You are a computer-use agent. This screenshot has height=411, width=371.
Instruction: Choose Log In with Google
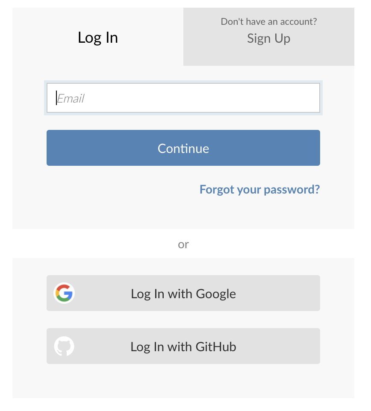(x=183, y=293)
